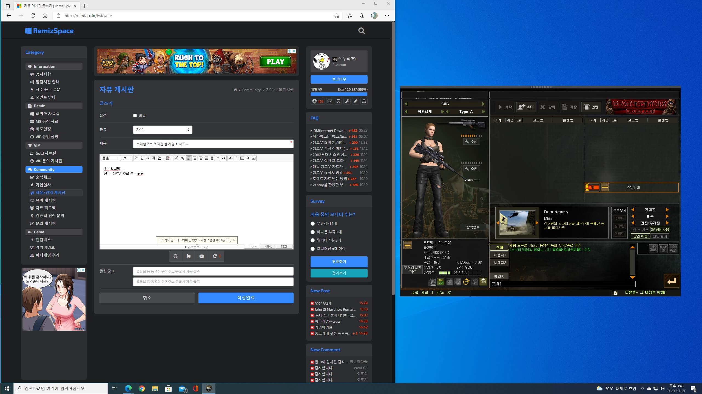The height and width of the screenshot is (394, 702).
Task: Open the Mail app from the taskbar
Action: click(x=182, y=388)
